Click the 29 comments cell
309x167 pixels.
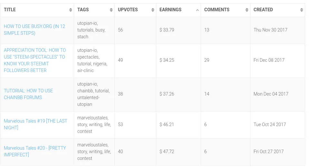tap(226, 60)
